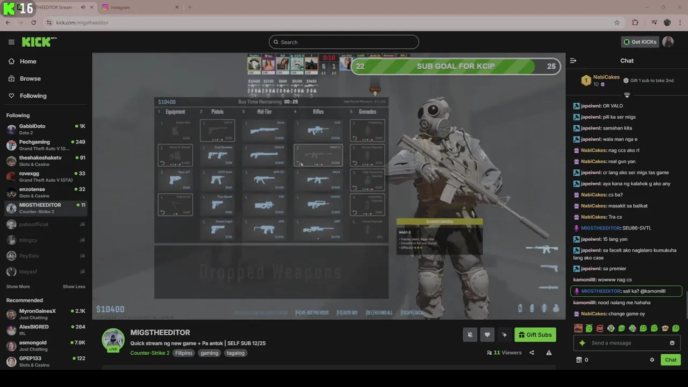Click the gaming tag
The image size is (688, 387).
[210, 353]
